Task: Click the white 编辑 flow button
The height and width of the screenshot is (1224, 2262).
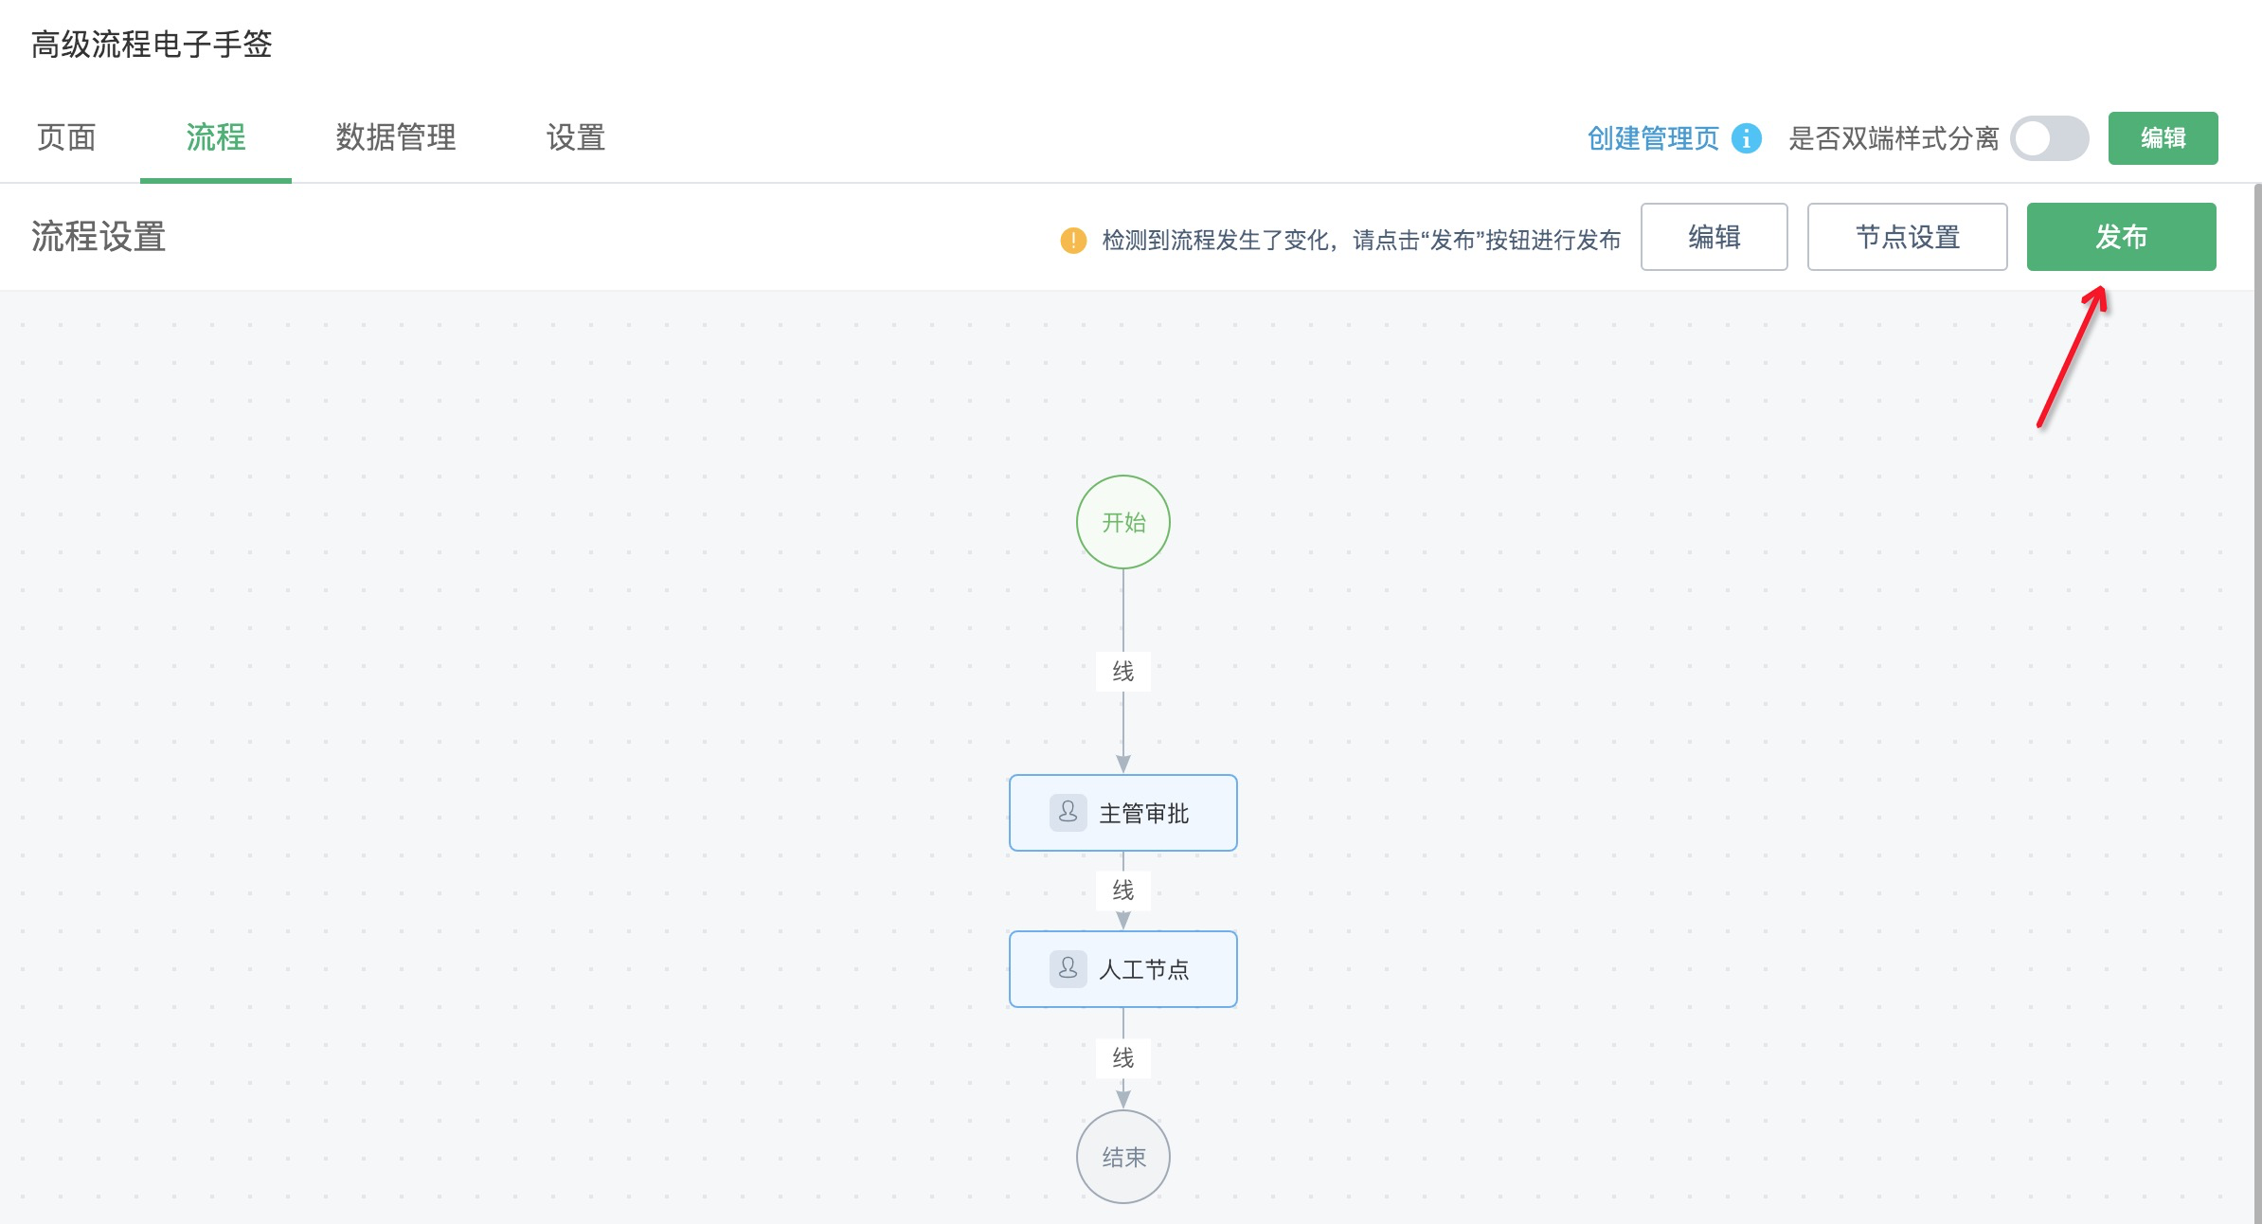Action: tap(1713, 237)
